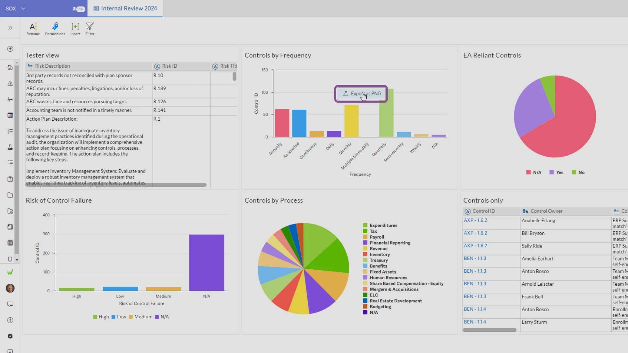The image size is (628, 353).
Task: Select the Internal Review 2024 tab
Action: point(125,8)
